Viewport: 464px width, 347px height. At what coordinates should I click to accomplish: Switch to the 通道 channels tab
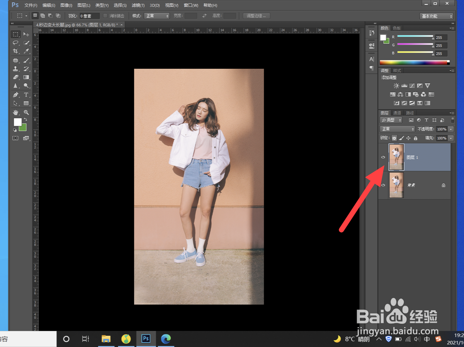tap(397, 113)
